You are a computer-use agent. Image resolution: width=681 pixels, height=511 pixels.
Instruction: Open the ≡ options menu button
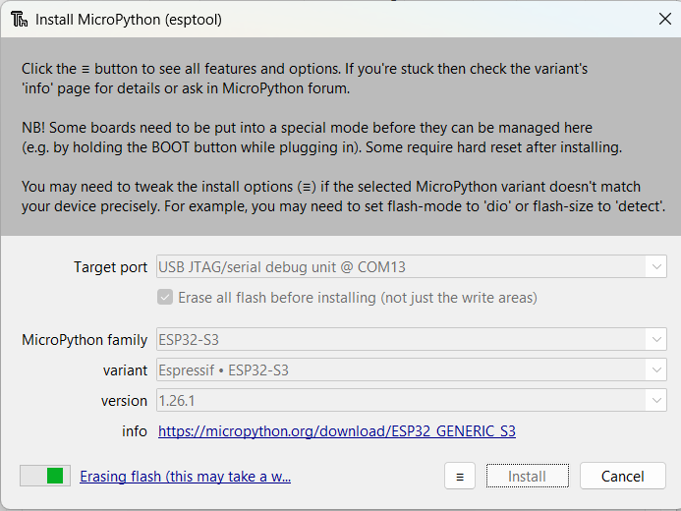point(459,477)
